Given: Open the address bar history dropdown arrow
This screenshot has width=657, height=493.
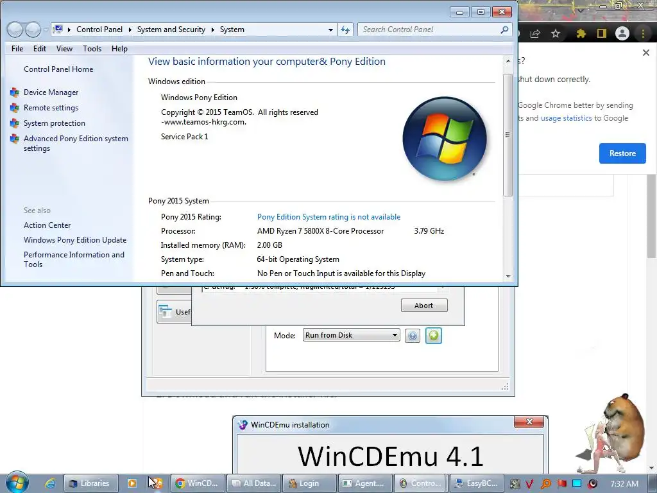Looking at the screenshot, I should pos(330,30).
